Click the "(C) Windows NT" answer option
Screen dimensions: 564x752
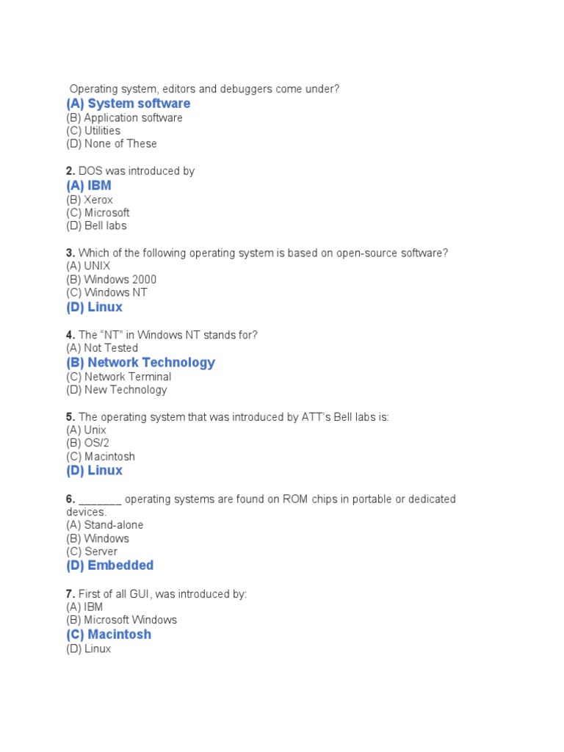[106, 292]
